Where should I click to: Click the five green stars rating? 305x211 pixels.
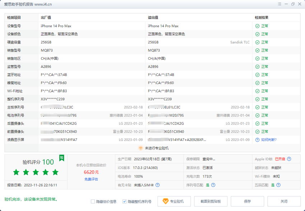(x=36, y=172)
